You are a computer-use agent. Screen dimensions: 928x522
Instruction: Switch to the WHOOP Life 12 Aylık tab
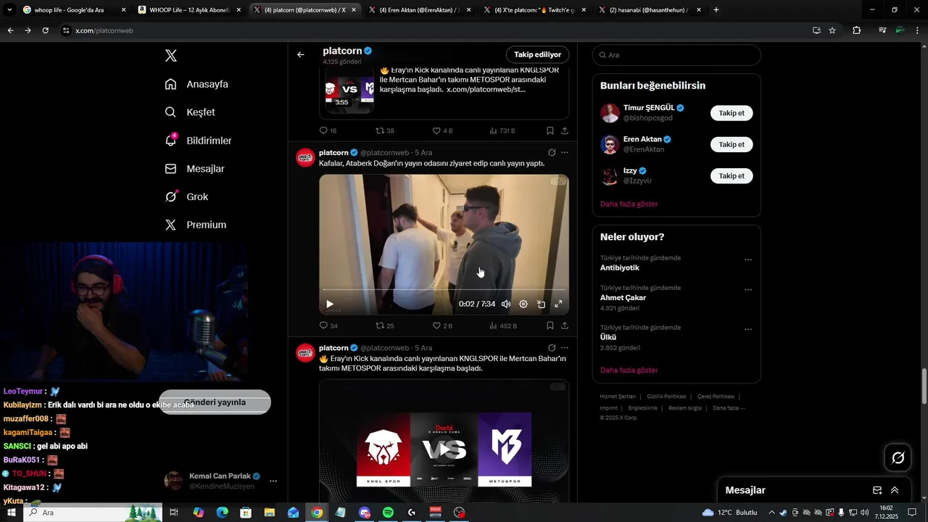pyautogui.click(x=190, y=10)
